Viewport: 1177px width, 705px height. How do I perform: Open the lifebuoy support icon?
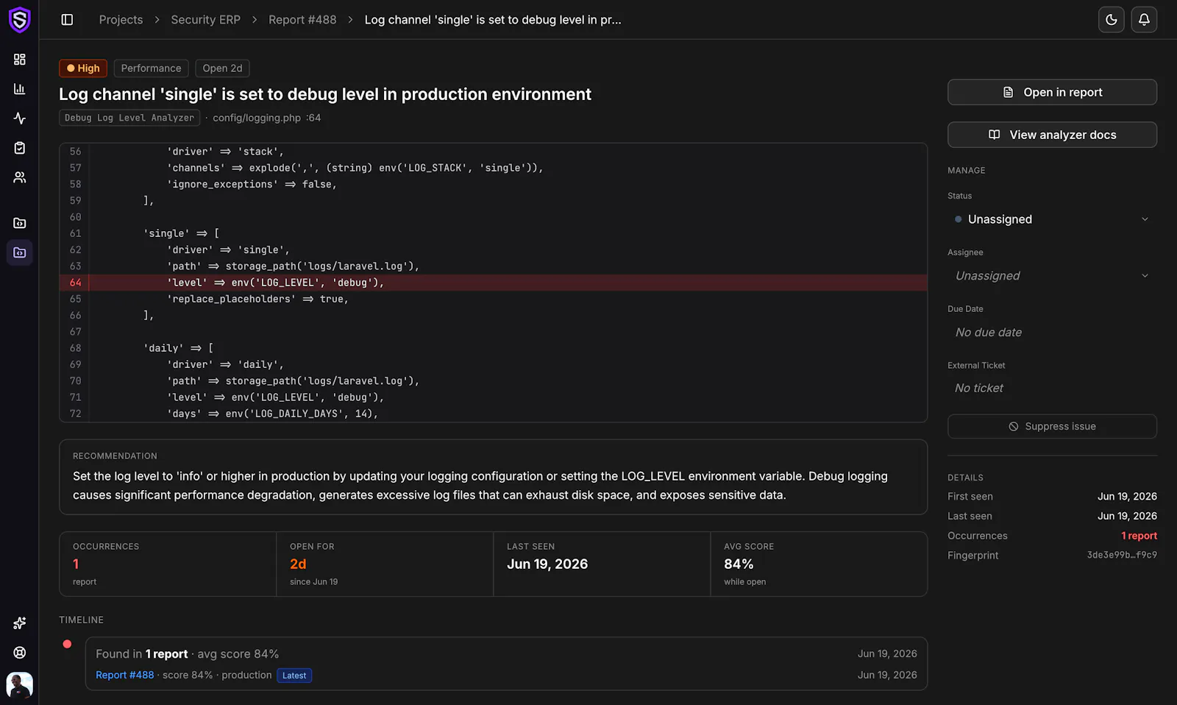[20, 653]
